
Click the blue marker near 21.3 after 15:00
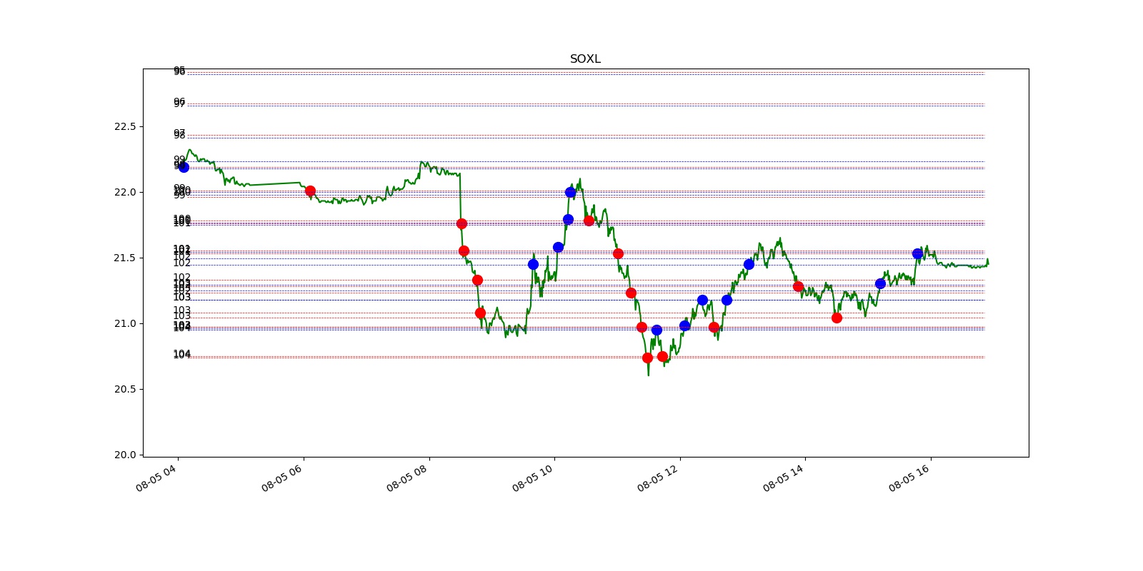pyautogui.click(x=880, y=283)
